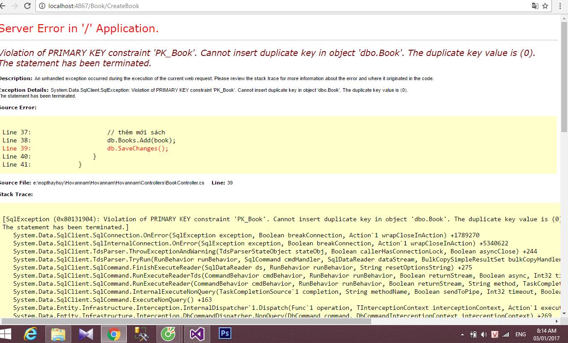Click the address bar showing localhost:4867/Book/CreateBook
This screenshot has width=568, height=343.
tap(269, 6)
